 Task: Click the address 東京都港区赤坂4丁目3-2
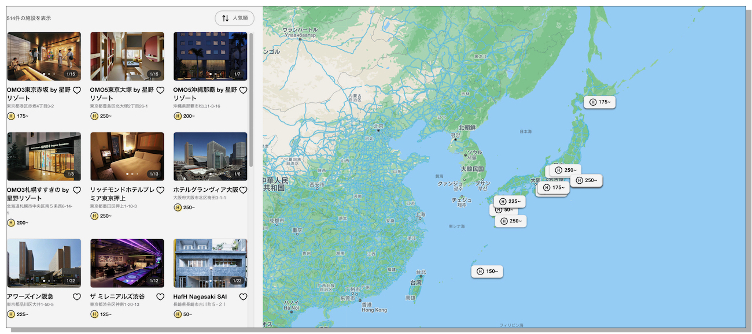30,106
